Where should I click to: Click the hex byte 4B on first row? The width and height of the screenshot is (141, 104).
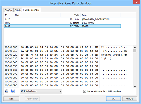27,47
